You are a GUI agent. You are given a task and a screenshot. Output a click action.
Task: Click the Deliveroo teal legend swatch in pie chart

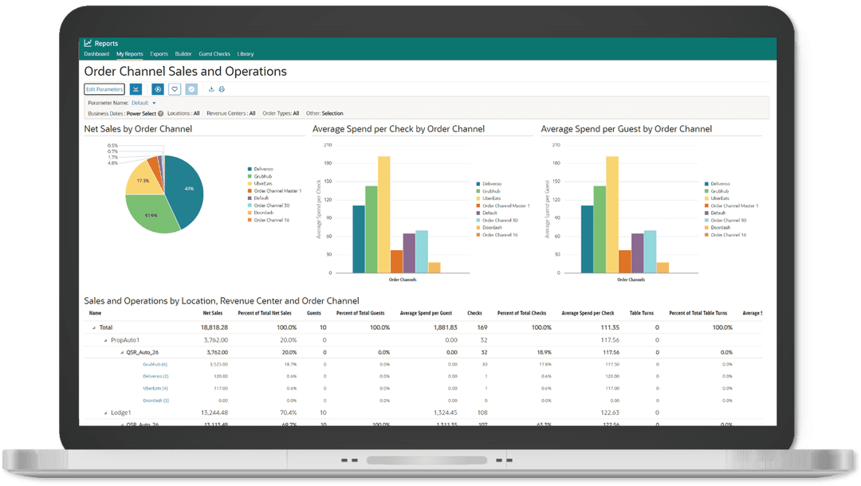tap(250, 169)
